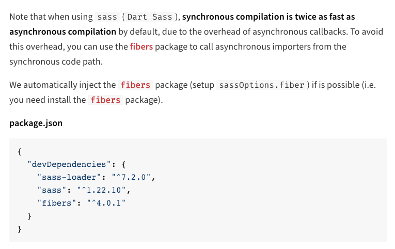Click the Dart Sass inline code
The width and height of the screenshot is (395, 249).
(150, 17)
